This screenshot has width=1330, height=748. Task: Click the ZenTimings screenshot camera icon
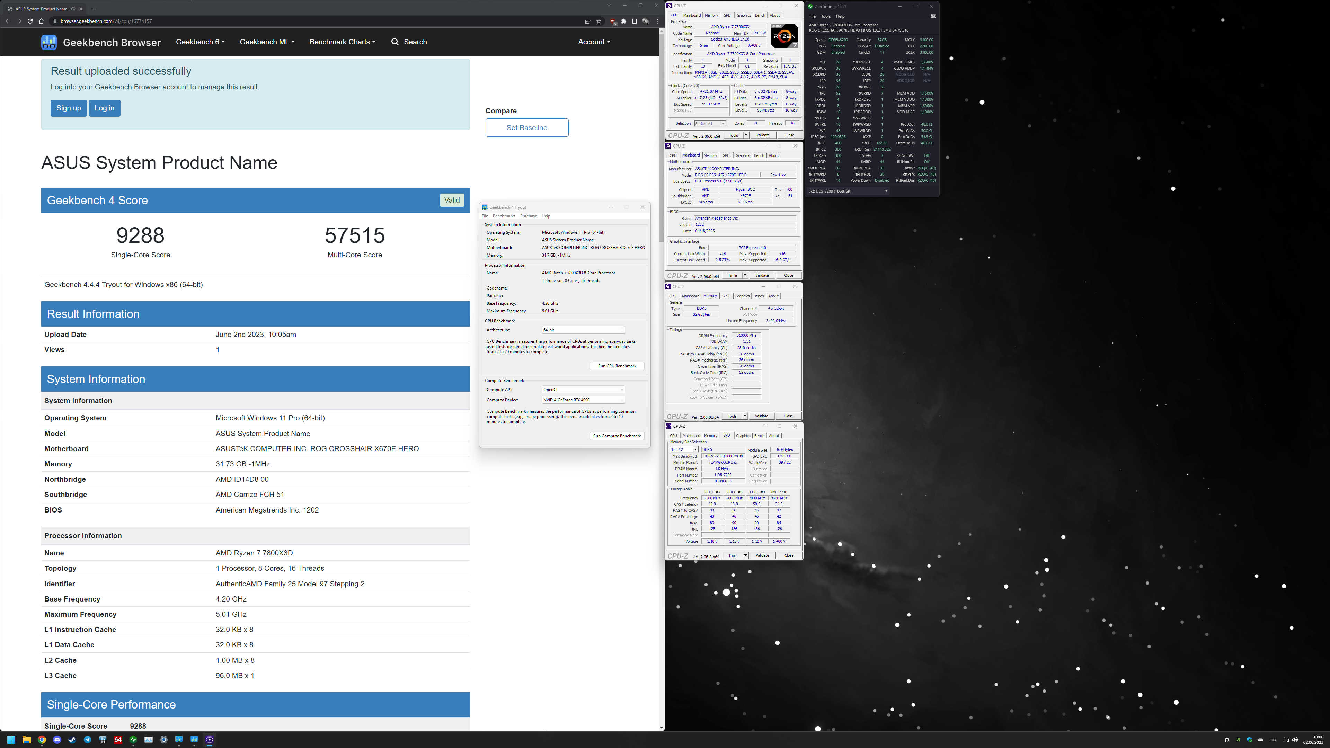[x=933, y=16]
